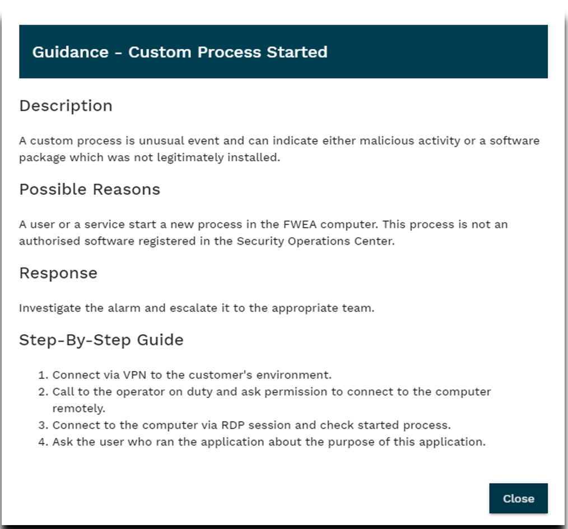Click the paragraph about unusual custom process event
This screenshot has width=568, height=529.
(x=279, y=149)
